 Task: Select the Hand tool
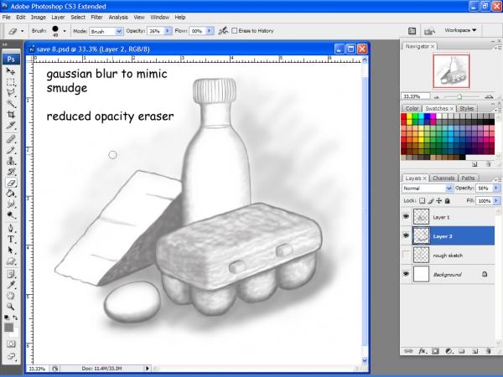(x=11, y=296)
